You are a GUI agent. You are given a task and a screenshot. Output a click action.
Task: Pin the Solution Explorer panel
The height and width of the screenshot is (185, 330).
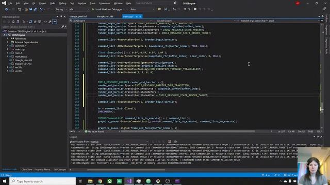point(61,16)
